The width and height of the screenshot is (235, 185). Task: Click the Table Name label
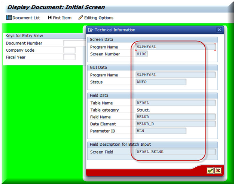coord(101,103)
